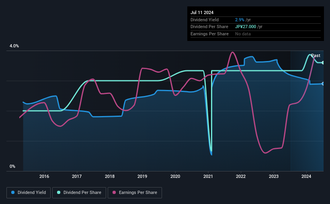This screenshot has height=204, width=330.
Task: Select the 2017 label on time axis
Action: pos(77,176)
